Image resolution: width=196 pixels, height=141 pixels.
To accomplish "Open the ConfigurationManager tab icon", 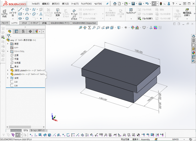I will 23,31.
